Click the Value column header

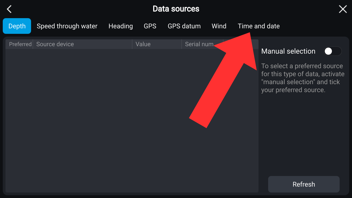click(143, 44)
